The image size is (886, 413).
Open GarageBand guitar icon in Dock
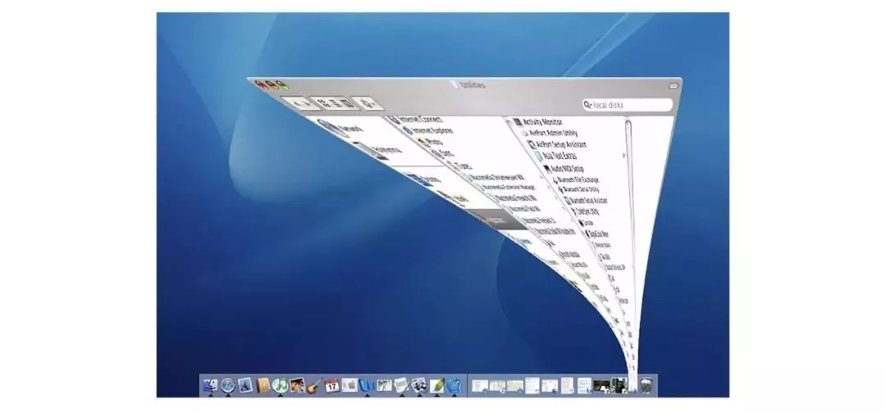pyautogui.click(x=314, y=387)
